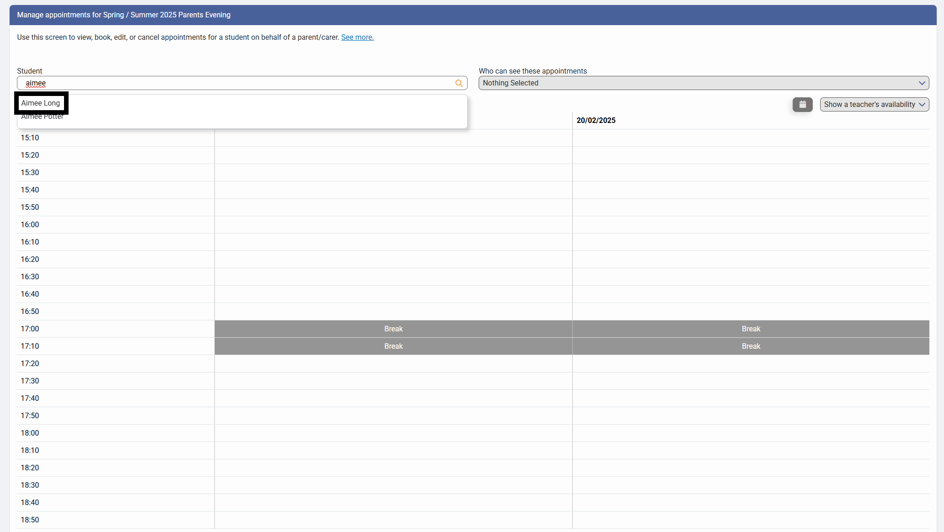Click the 17:30 slot under 20/02/2025
This screenshot has width=944, height=532.
751,381
